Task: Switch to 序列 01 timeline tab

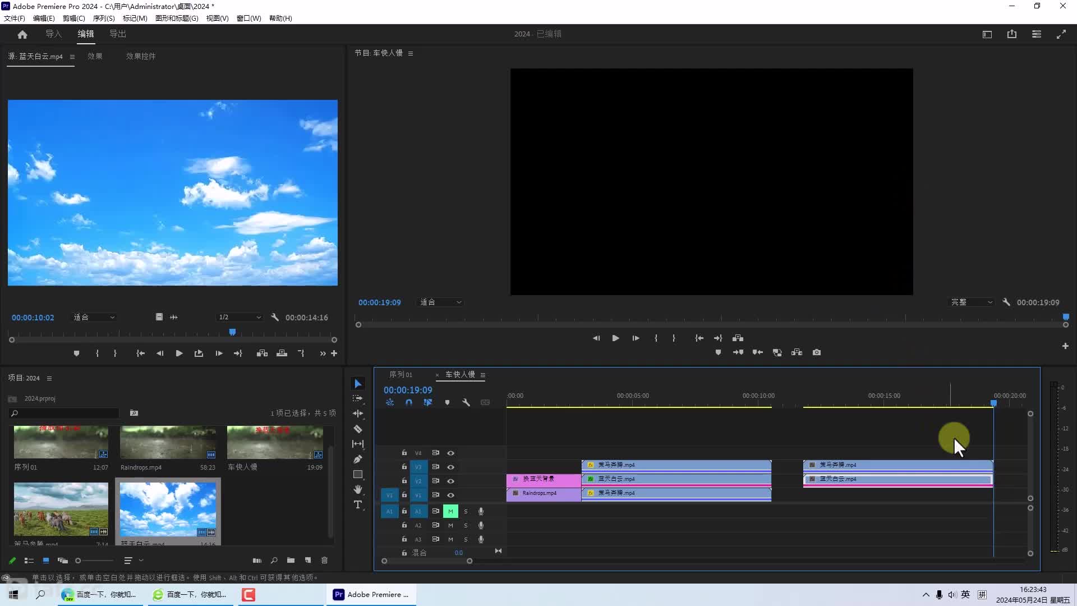Action: pyautogui.click(x=401, y=374)
